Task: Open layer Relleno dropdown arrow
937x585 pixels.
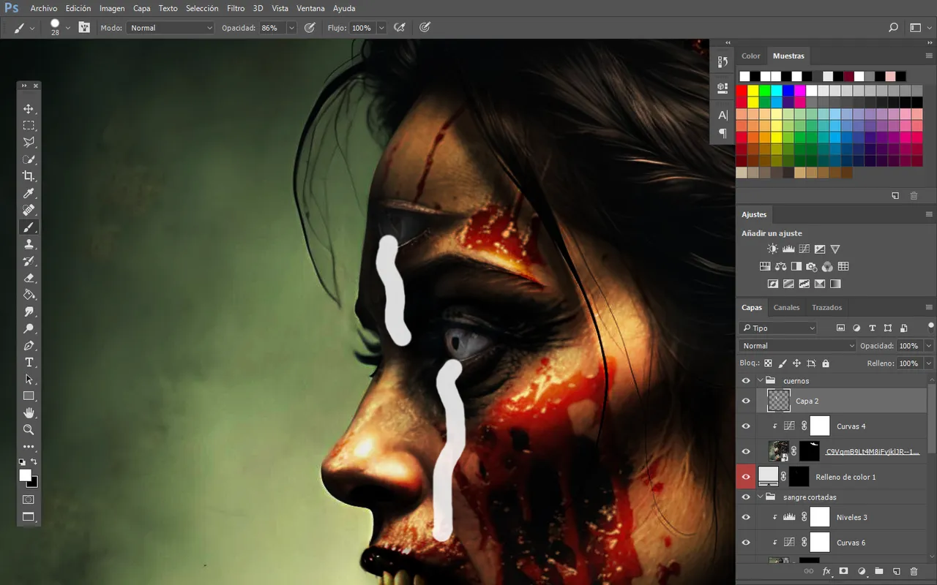Action: [x=929, y=363]
